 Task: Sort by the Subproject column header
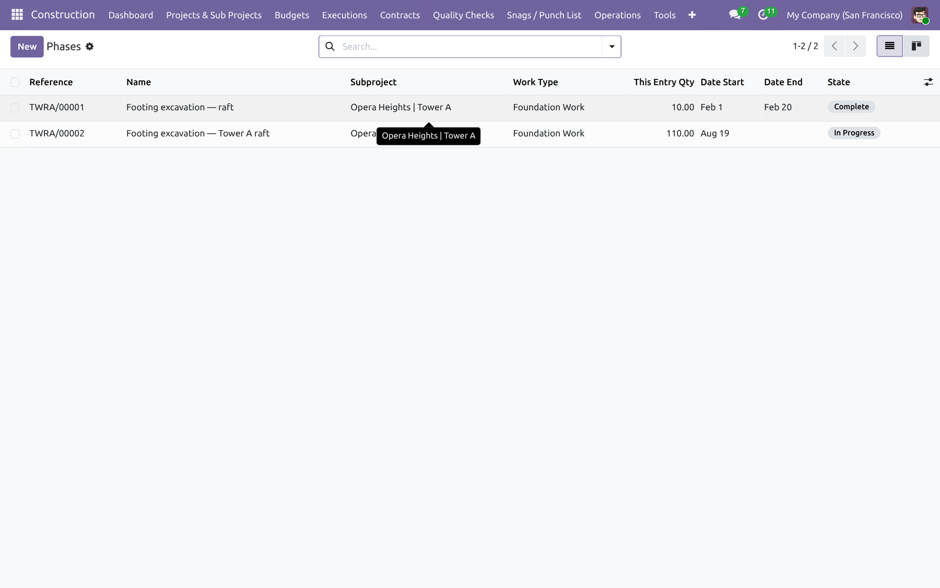[373, 82]
